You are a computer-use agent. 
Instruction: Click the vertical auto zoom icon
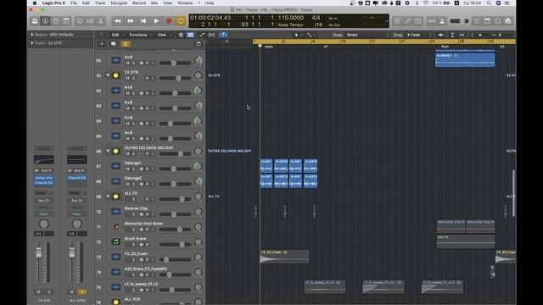pos(452,35)
